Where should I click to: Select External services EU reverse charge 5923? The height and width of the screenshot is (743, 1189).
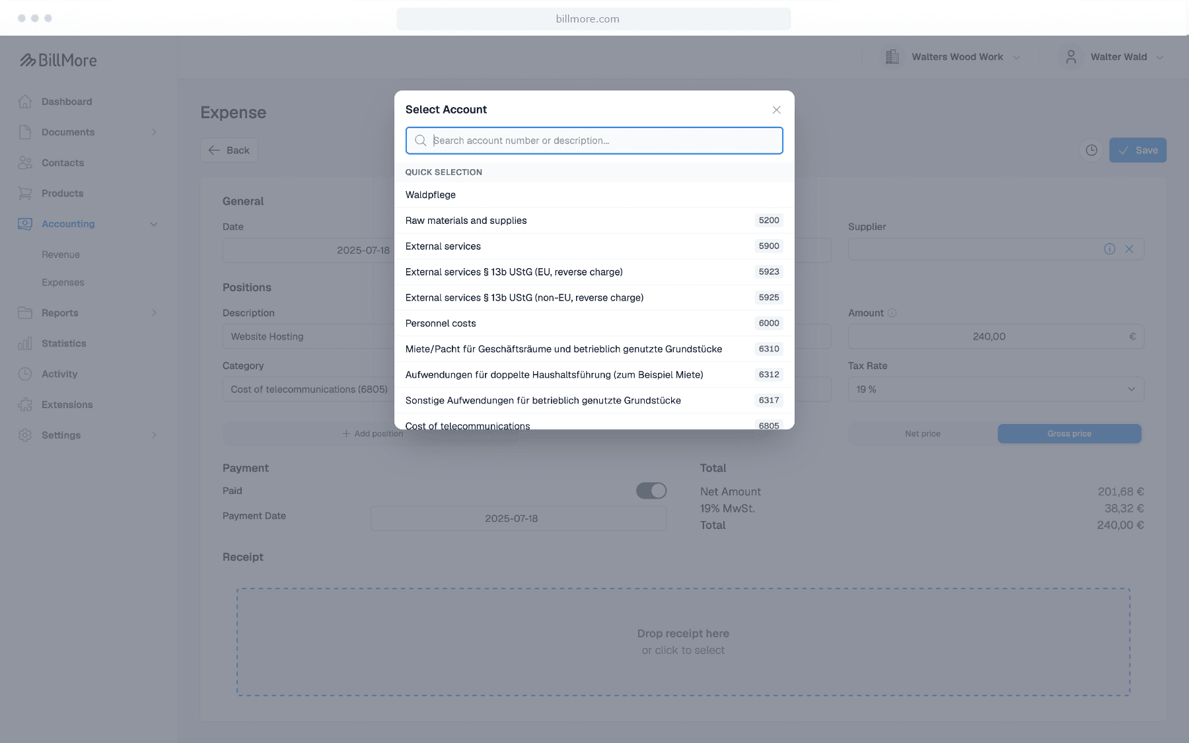pos(594,272)
